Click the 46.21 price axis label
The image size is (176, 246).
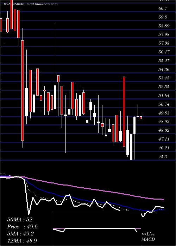click(164, 148)
